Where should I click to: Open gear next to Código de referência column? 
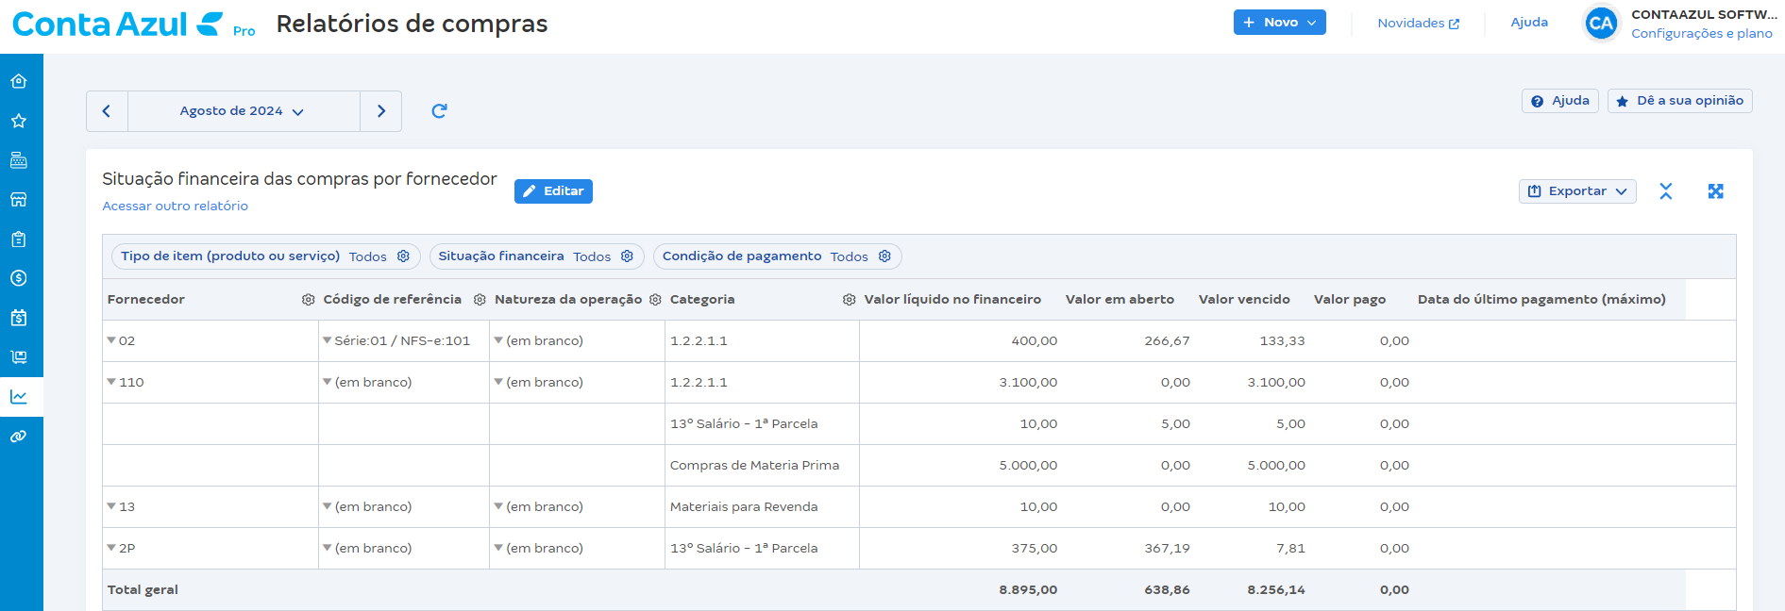coord(480,300)
